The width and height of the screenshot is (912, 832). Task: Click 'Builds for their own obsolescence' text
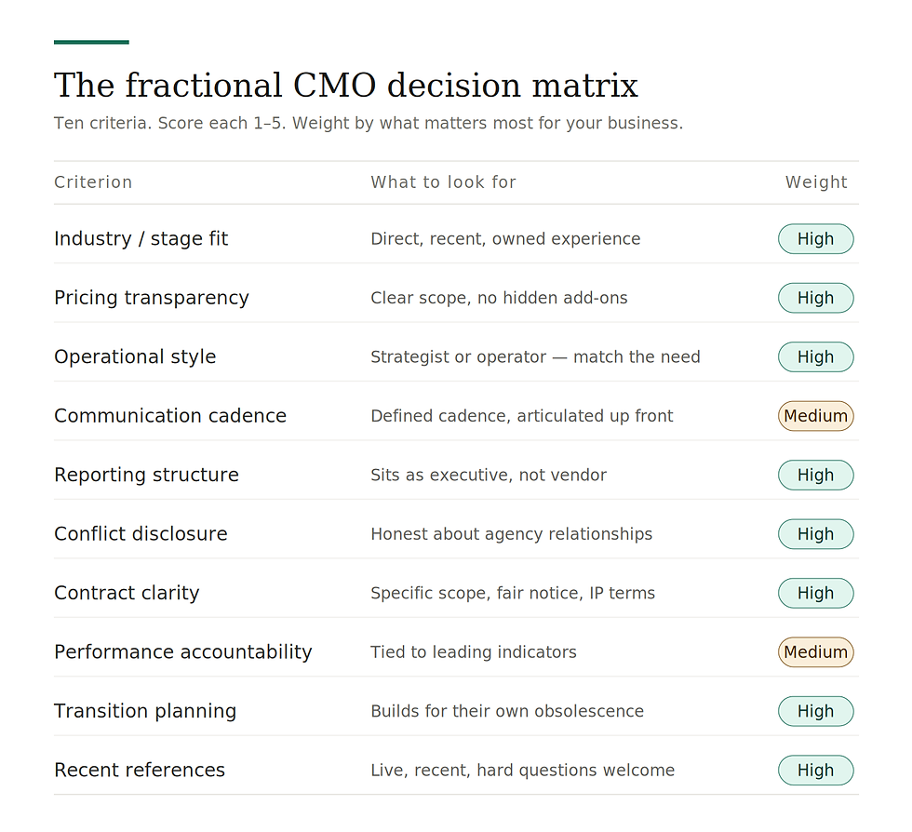(x=507, y=712)
